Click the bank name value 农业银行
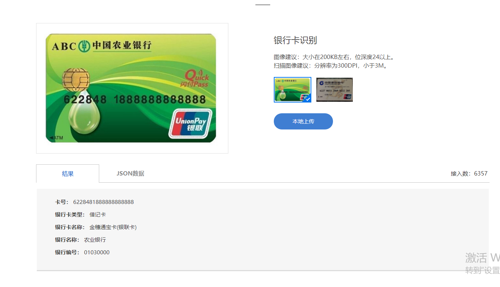 point(95,240)
